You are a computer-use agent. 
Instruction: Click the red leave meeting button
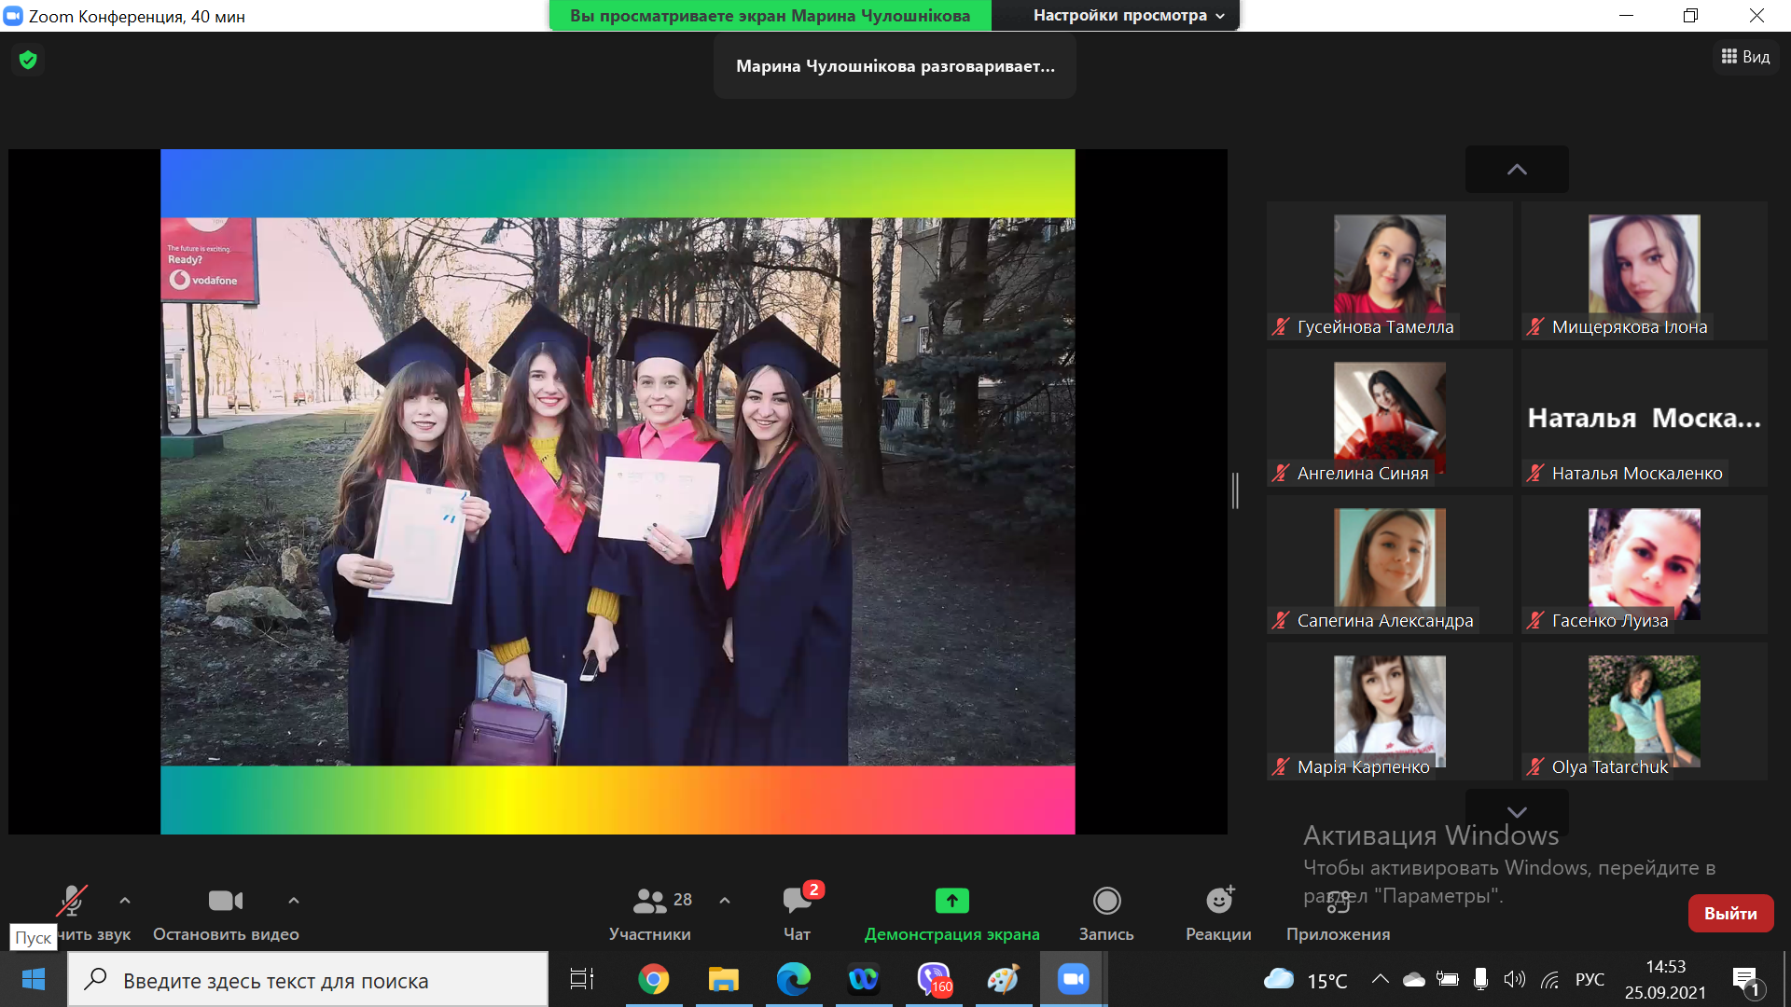coord(1730,914)
